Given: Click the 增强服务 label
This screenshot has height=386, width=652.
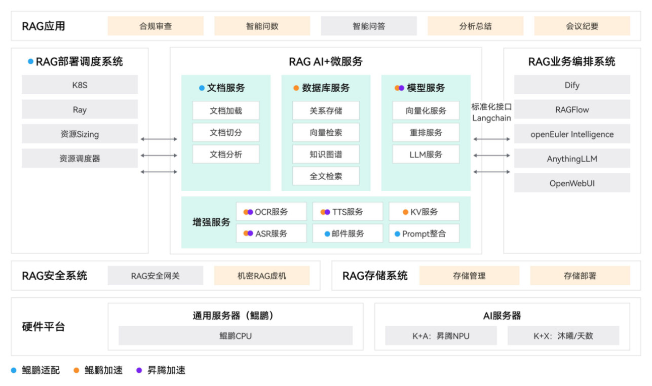Looking at the screenshot, I should click(x=211, y=222).
